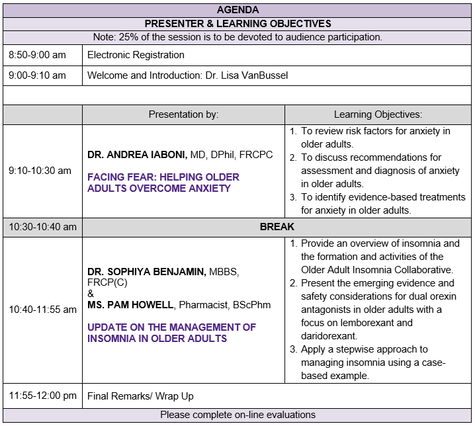Click the Final Remarks/ Wrap Up entry

(x=140, y=396)
